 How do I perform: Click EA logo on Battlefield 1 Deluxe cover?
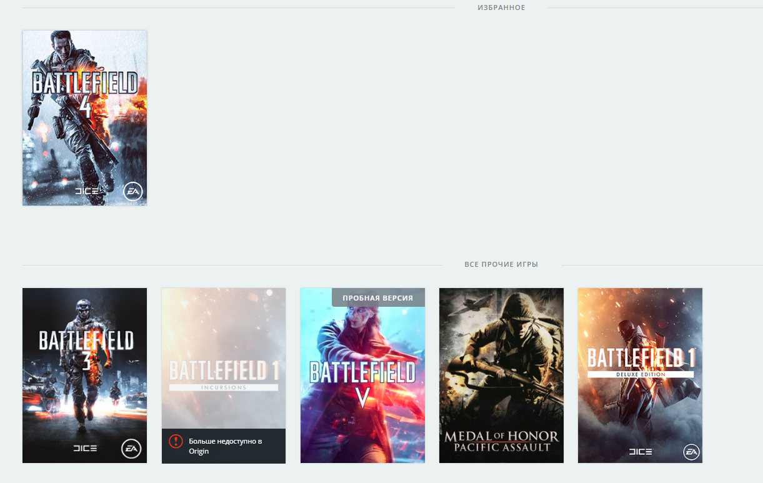point(691,451)
